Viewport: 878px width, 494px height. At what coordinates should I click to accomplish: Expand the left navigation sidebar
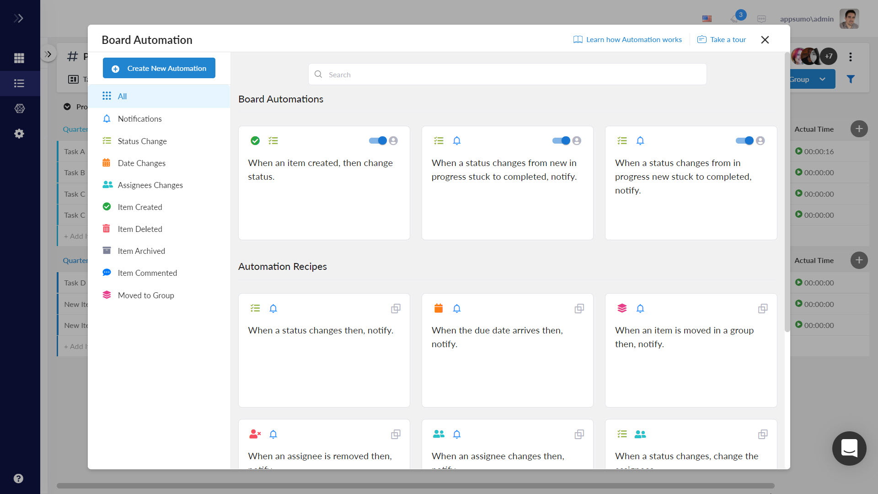18,18
